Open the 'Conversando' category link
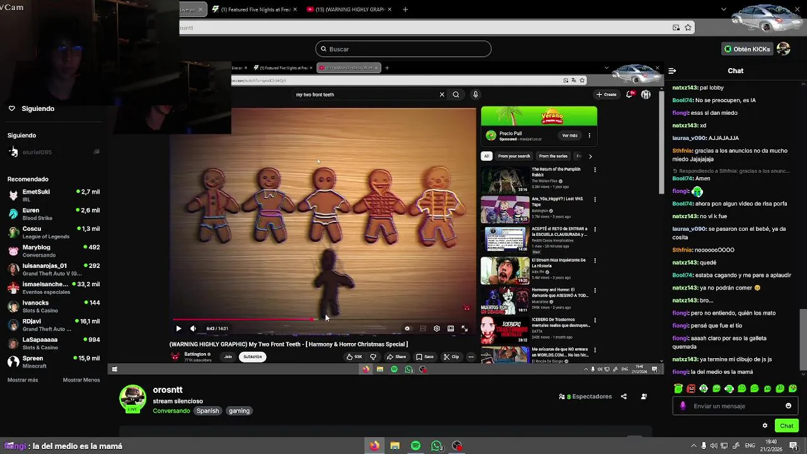 pyautogui.click(x=171, y=411)
